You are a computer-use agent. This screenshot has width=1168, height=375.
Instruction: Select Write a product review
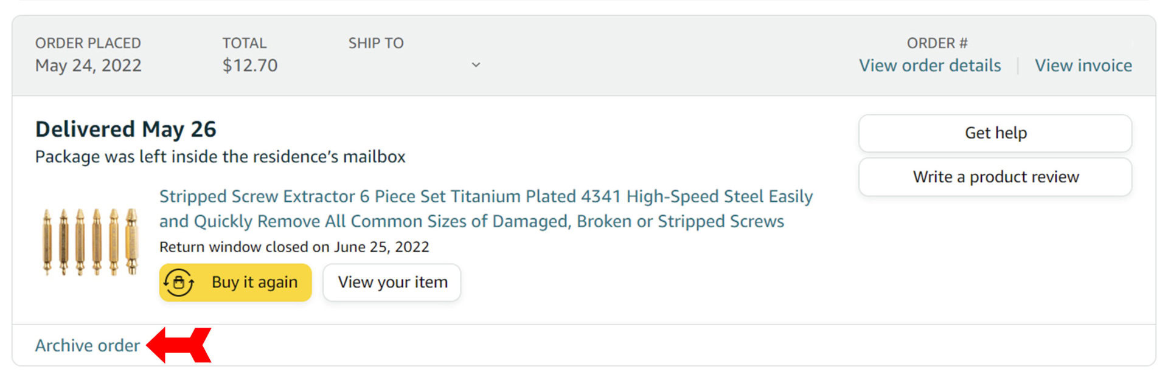pos(995,177)
